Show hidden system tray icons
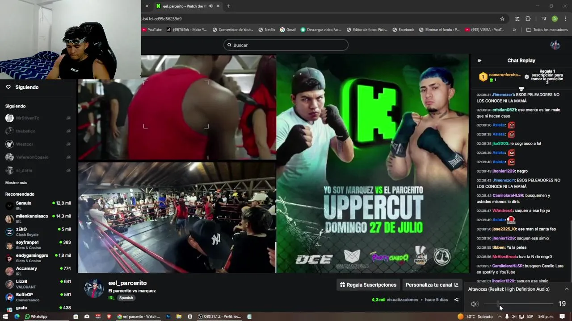Viewport: 572px width, 321px height. click(500, 317)
